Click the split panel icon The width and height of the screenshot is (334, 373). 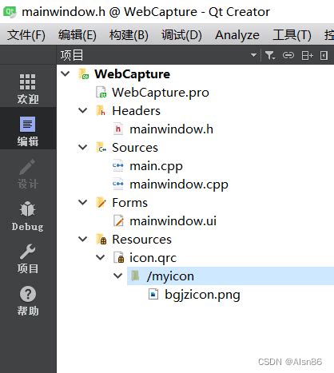[307, 55]
